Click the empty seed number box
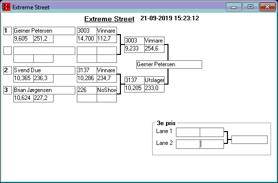Screen dimensions: 278x183 [x=7, y=50]
